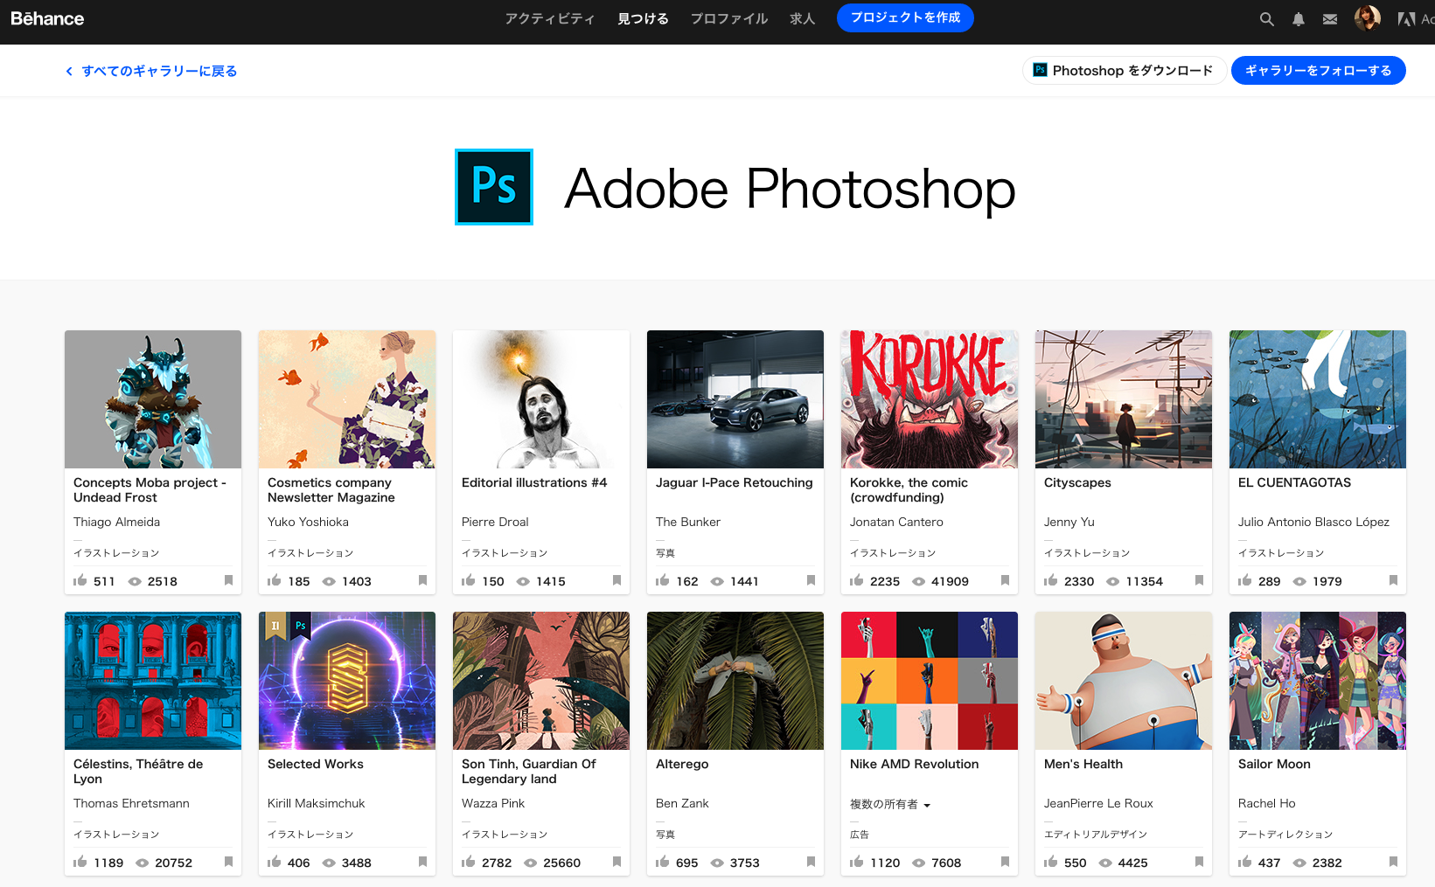Bookmark Korokke, the comic card
Viewport: 1435px width, 887px height.
1005,580
